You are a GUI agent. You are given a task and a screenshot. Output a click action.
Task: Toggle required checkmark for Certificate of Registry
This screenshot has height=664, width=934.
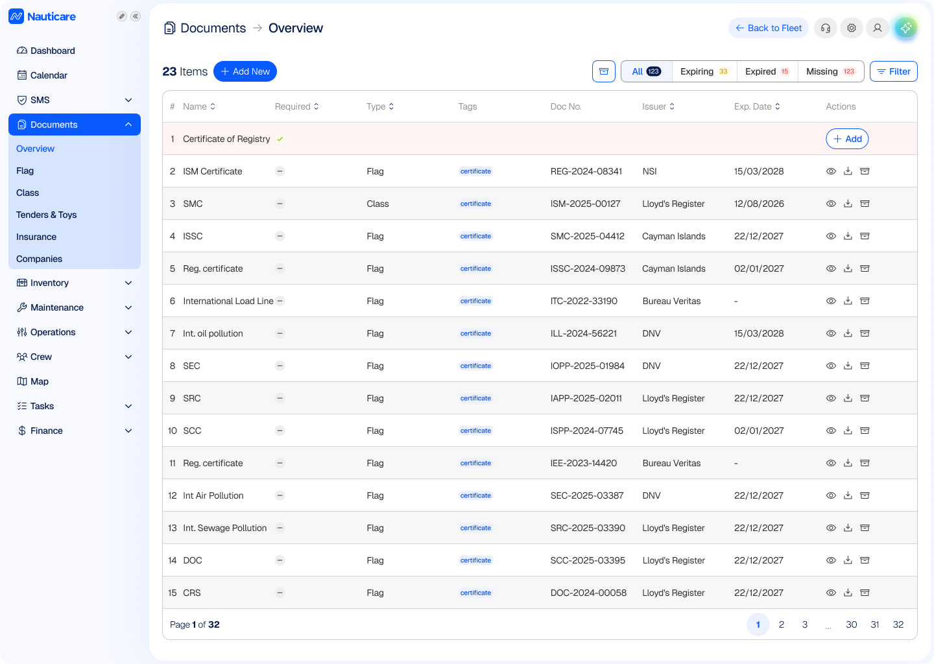point(280,139)
